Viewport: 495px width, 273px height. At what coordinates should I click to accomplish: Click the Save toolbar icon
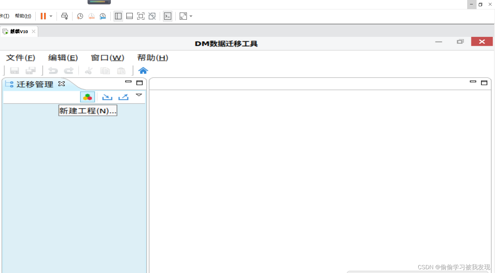pos(15,71)
